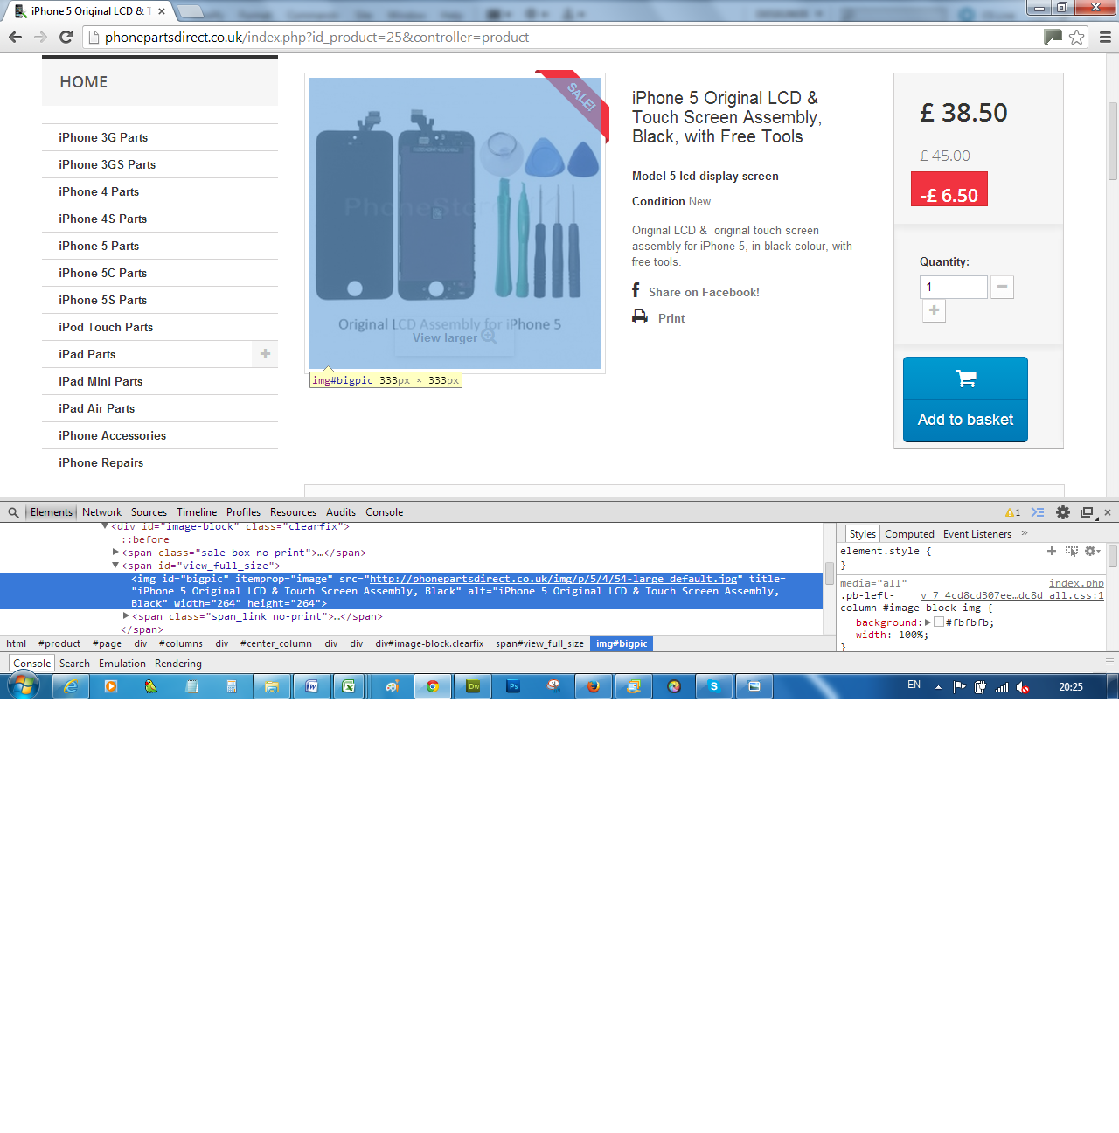Click the printer icon
This screenshot has width=1119, height=1133.
pyautogui.click(x=640, y=317)
